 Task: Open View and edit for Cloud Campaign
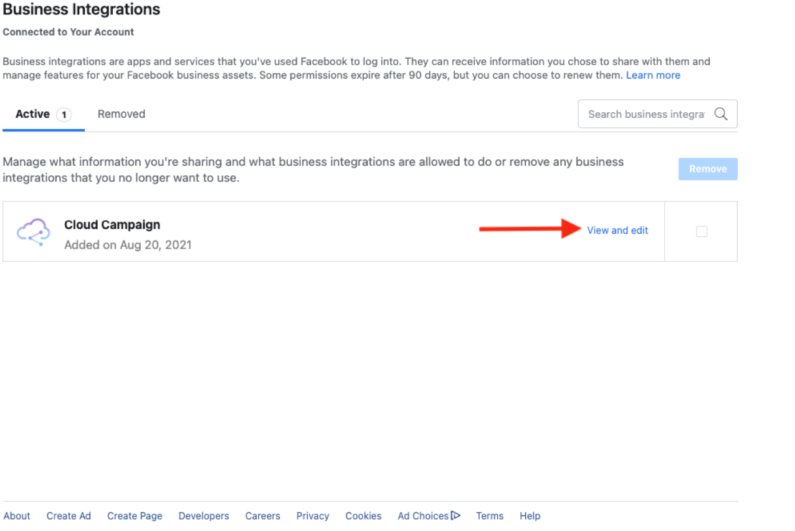(617, 231)
